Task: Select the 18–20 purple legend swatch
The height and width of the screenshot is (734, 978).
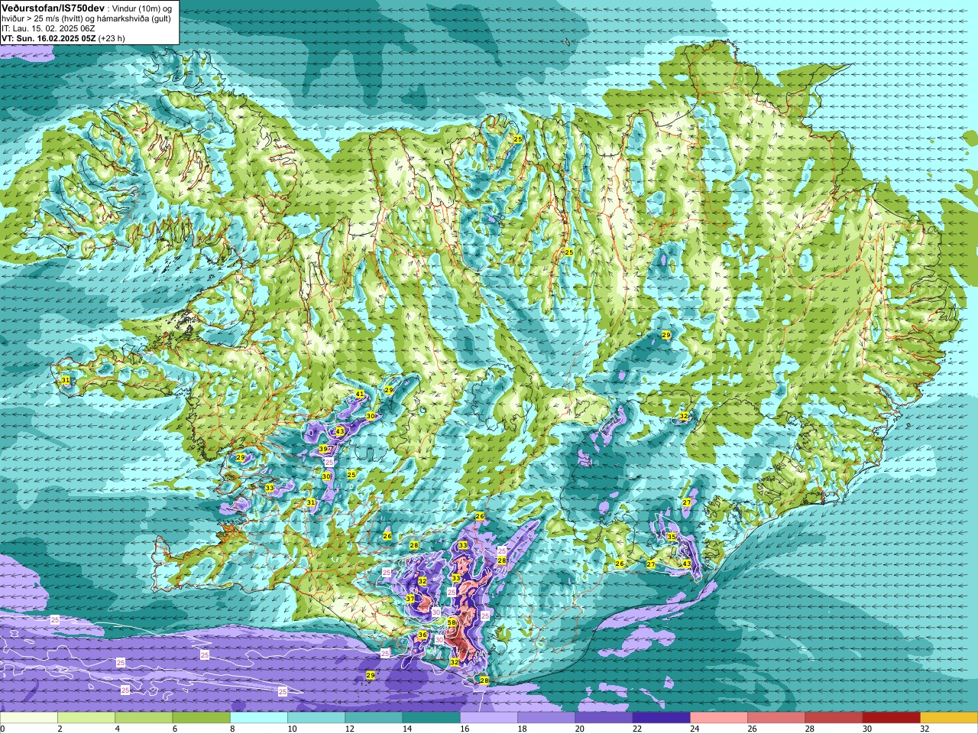Action: [x=546, y=718]
